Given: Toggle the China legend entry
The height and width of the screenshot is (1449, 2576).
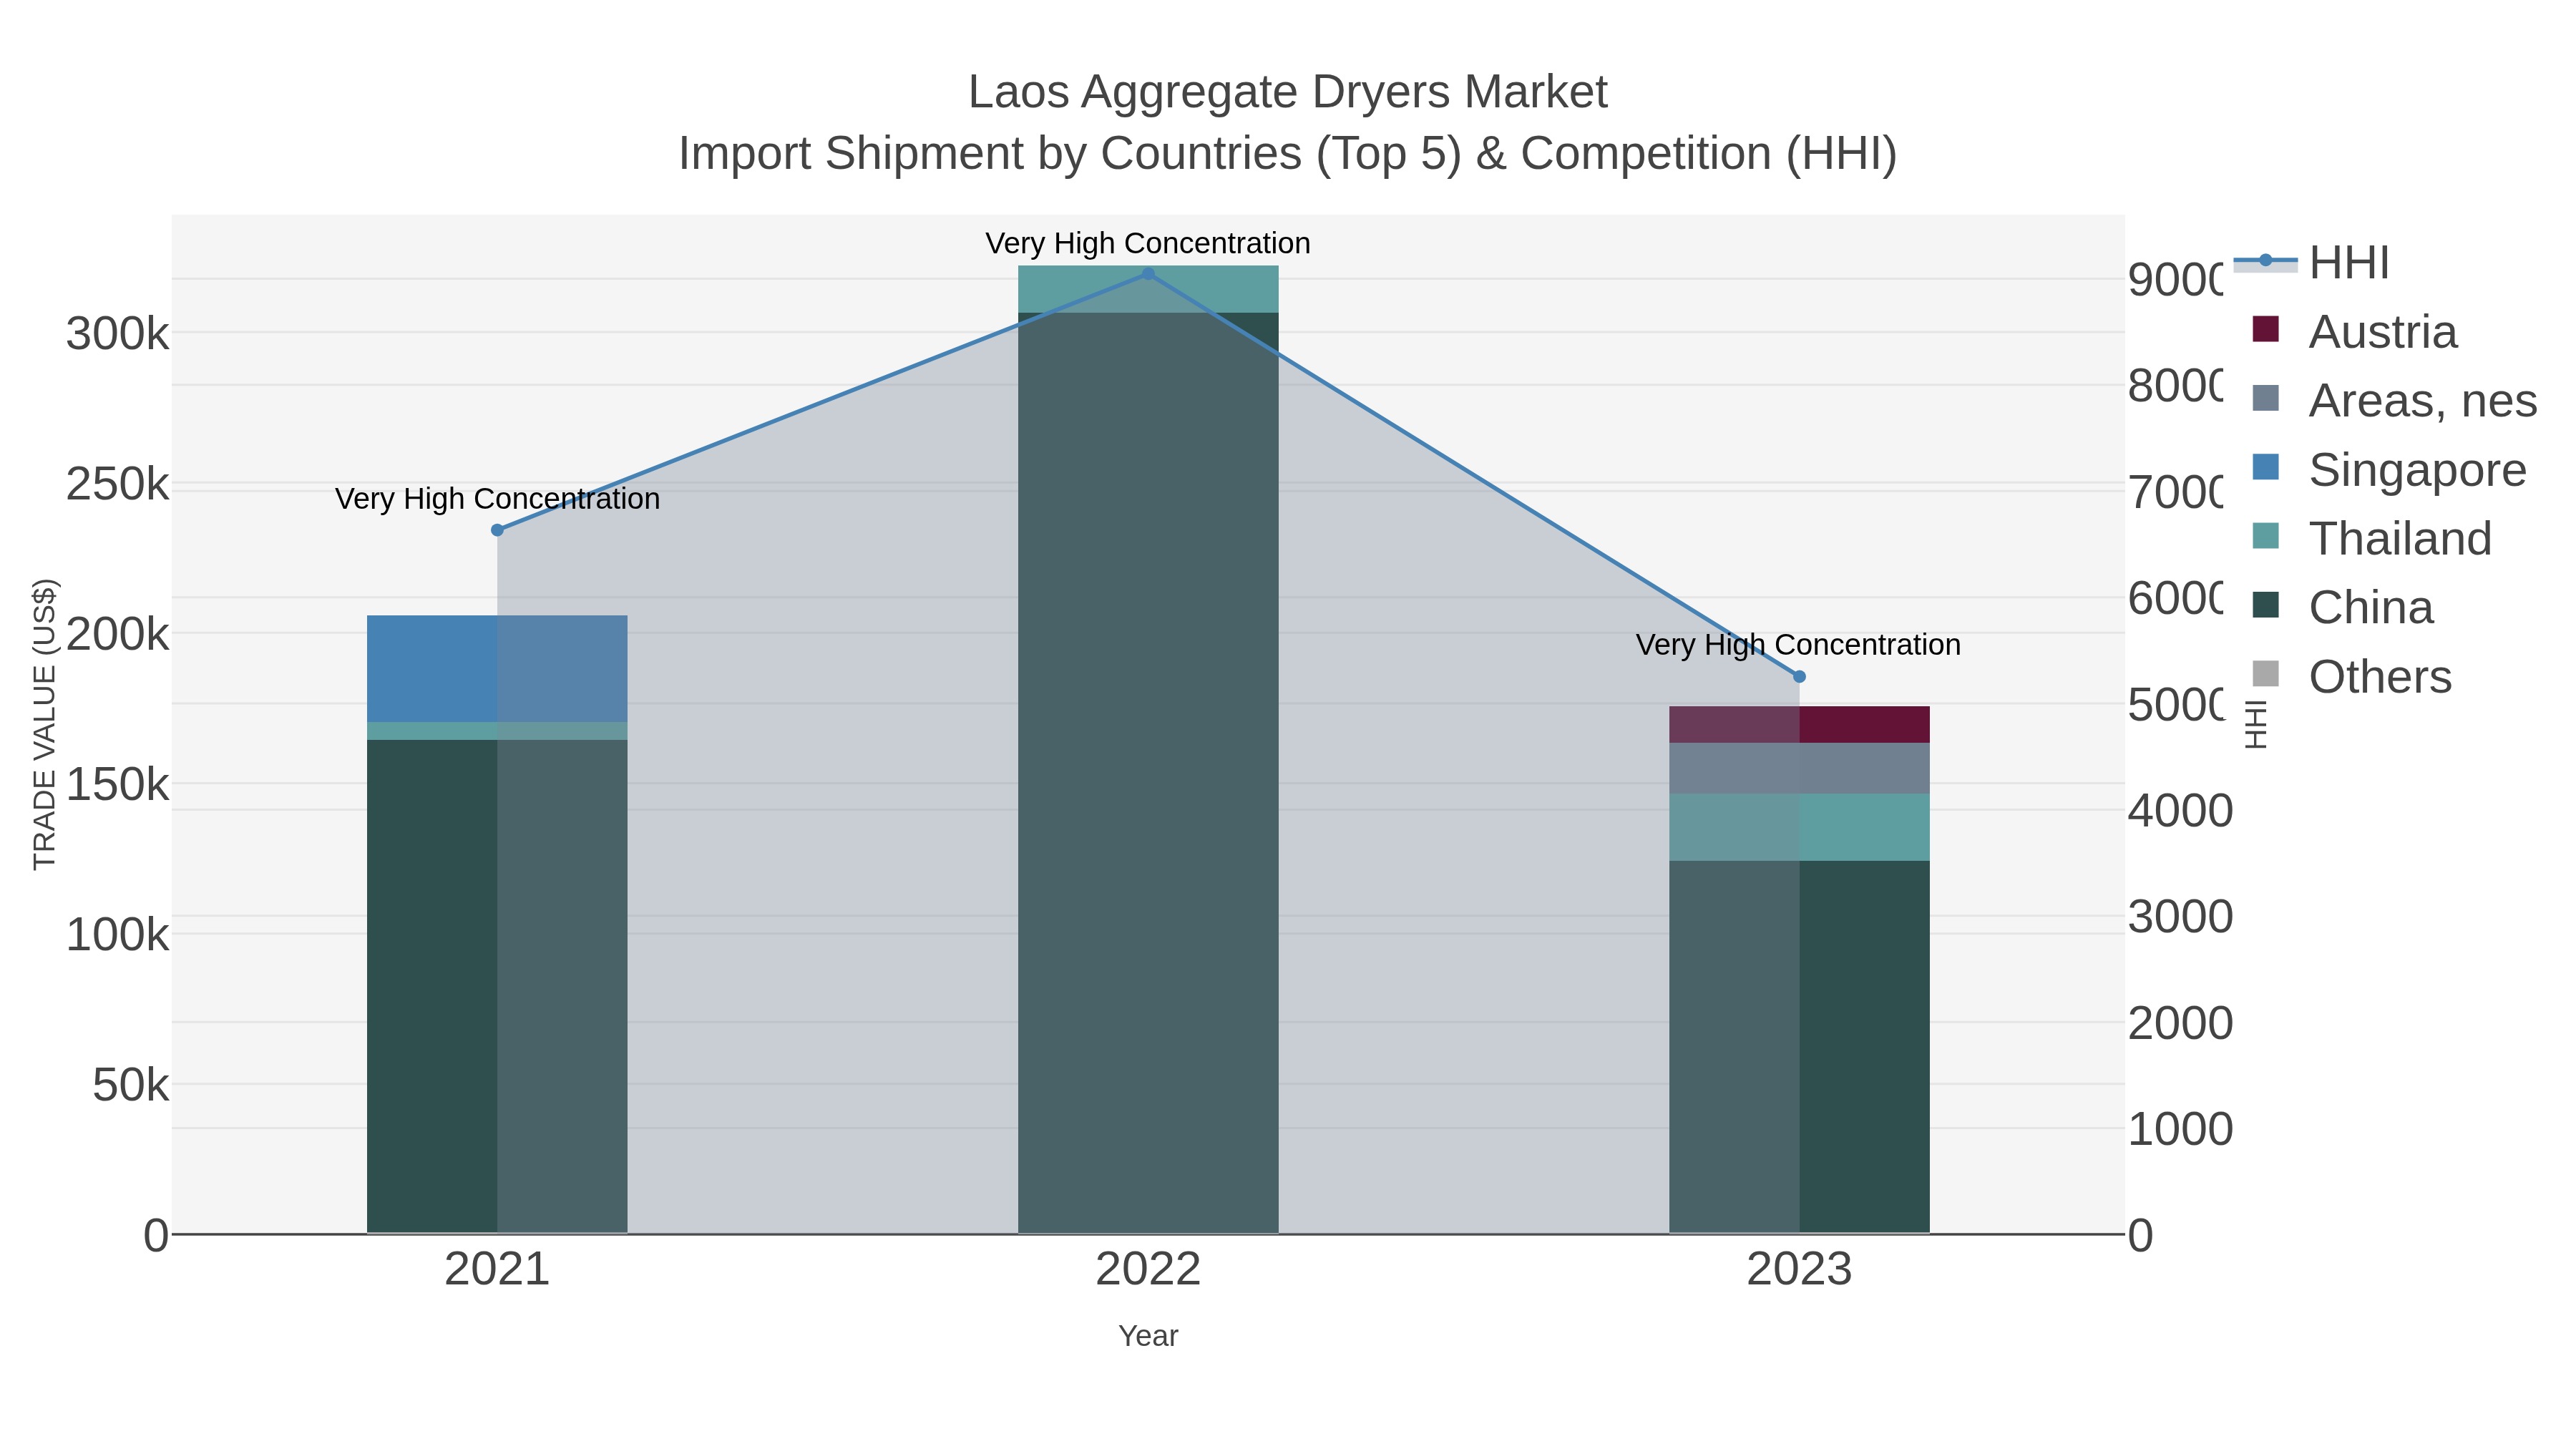Looking at the screenshot, I should tap(2342, 608).
